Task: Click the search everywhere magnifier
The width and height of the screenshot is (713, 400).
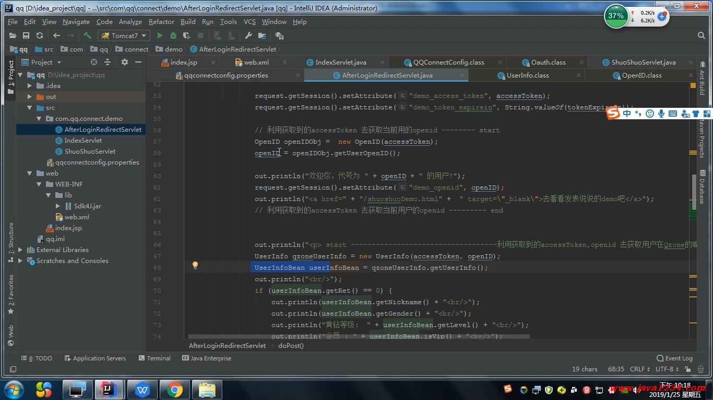Action: click(x=702, y=35)
